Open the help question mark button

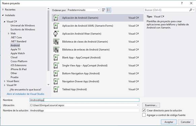pyautogui.click(x=182, y=3)
